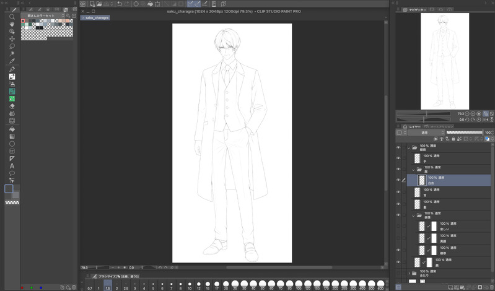Viewport: 495px width, 291px height.
Task: Expand the あたり layer folder
Action: [409, 272]
